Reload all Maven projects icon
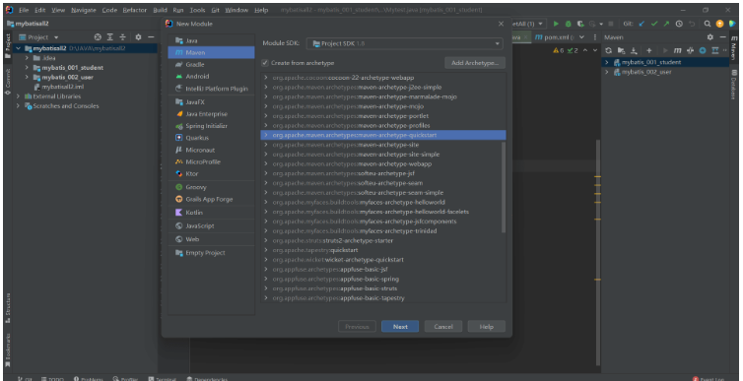Screen dimensions: 743x381 (x=608, y=50)
